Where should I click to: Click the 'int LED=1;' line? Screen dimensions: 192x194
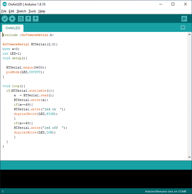(x=12, y=53)
